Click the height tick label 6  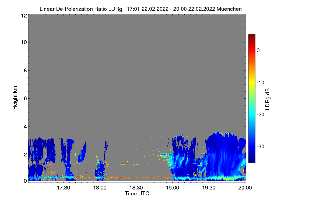coord(25,98)
